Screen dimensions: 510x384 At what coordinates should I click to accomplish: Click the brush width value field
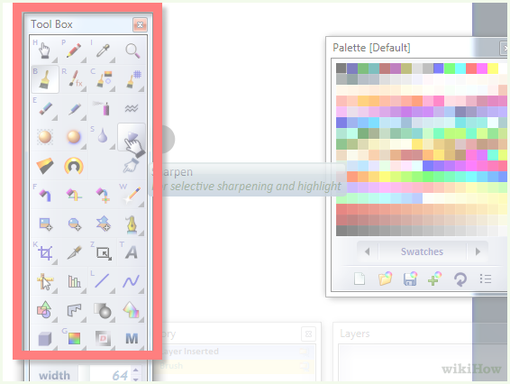111,375
